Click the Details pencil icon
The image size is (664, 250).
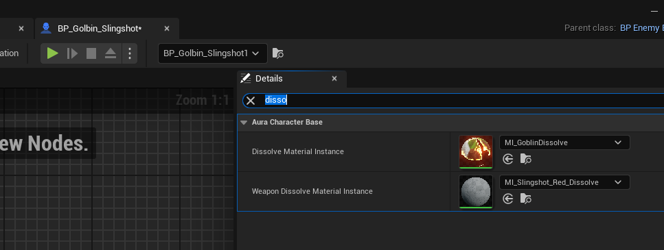(x=245, y=79)
